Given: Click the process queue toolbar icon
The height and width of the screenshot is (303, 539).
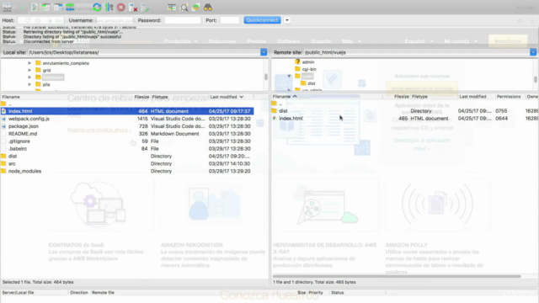Looking at the screenshot, I should (x=109, y=8).
